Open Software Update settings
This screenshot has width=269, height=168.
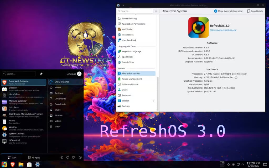coord(136,84)
